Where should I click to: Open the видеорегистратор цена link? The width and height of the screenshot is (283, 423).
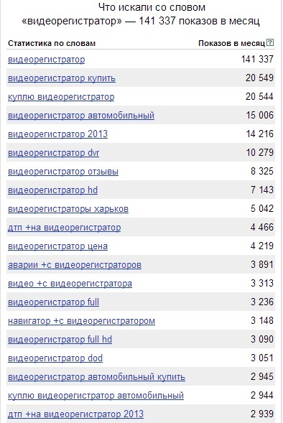click(57, 246)
